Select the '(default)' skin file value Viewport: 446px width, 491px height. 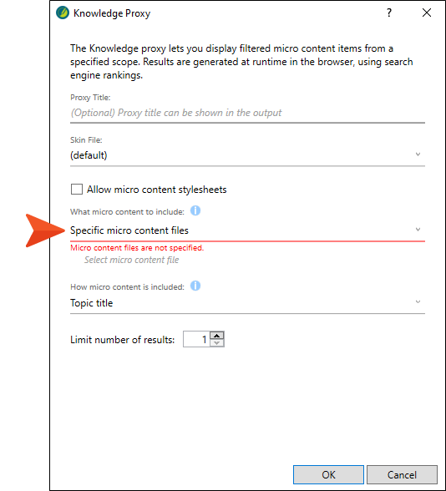tap(89, 155)
